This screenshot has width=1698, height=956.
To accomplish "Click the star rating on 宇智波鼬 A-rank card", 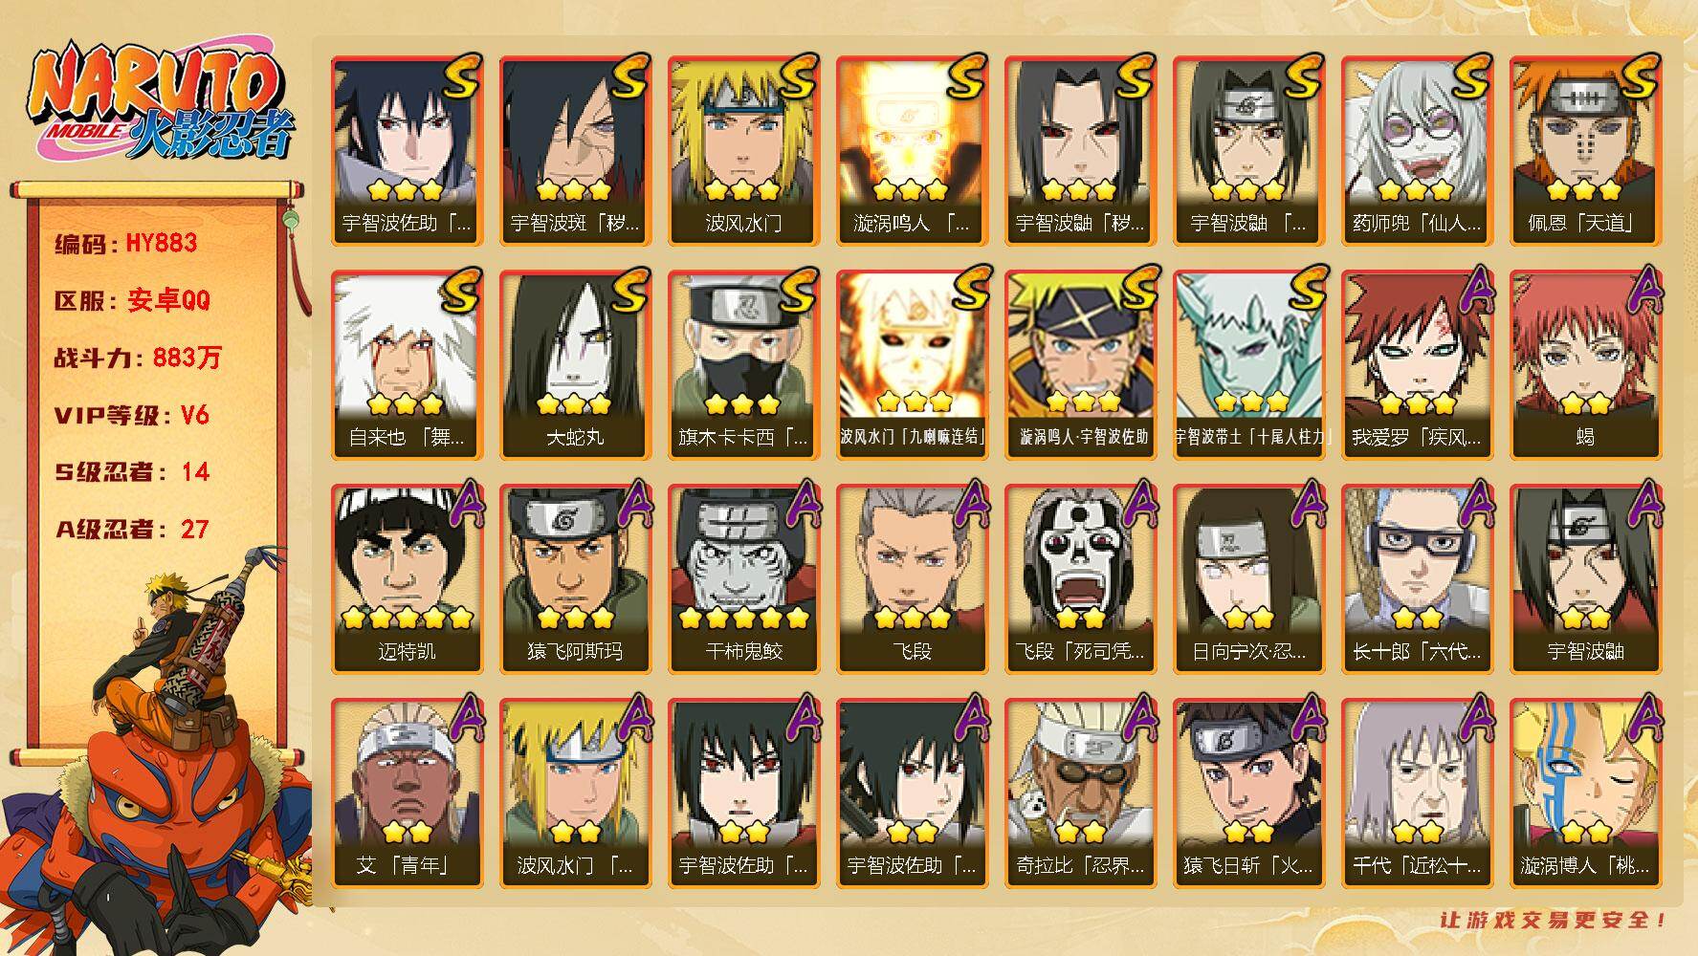I will pyautogui.click(x=1584, y=618).
